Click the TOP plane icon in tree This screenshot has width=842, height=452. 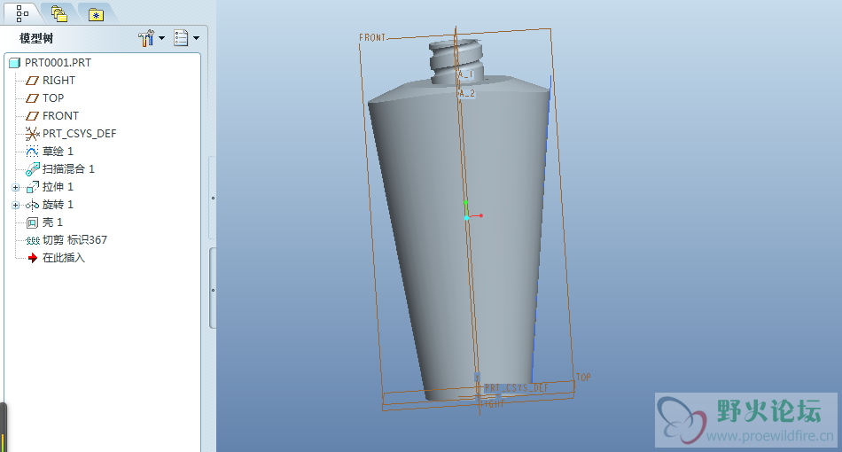[32, 98]
